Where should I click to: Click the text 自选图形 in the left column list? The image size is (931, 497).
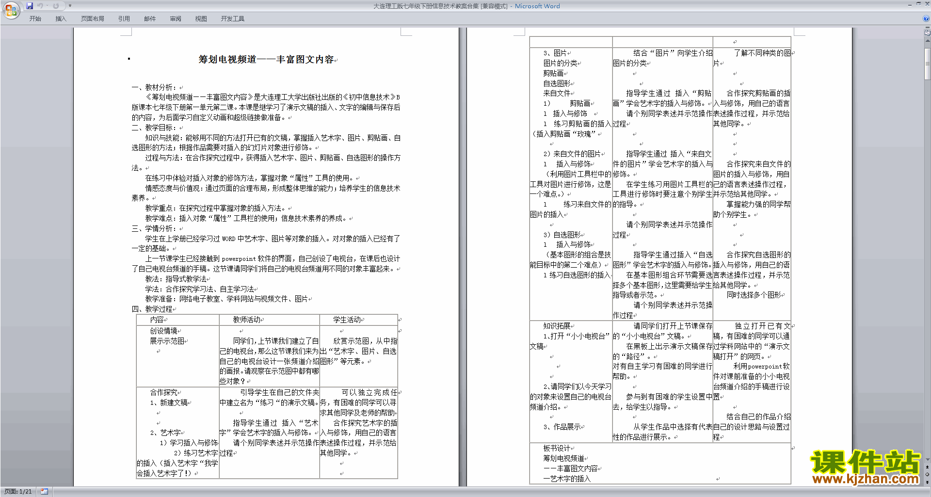coord(557,83)
